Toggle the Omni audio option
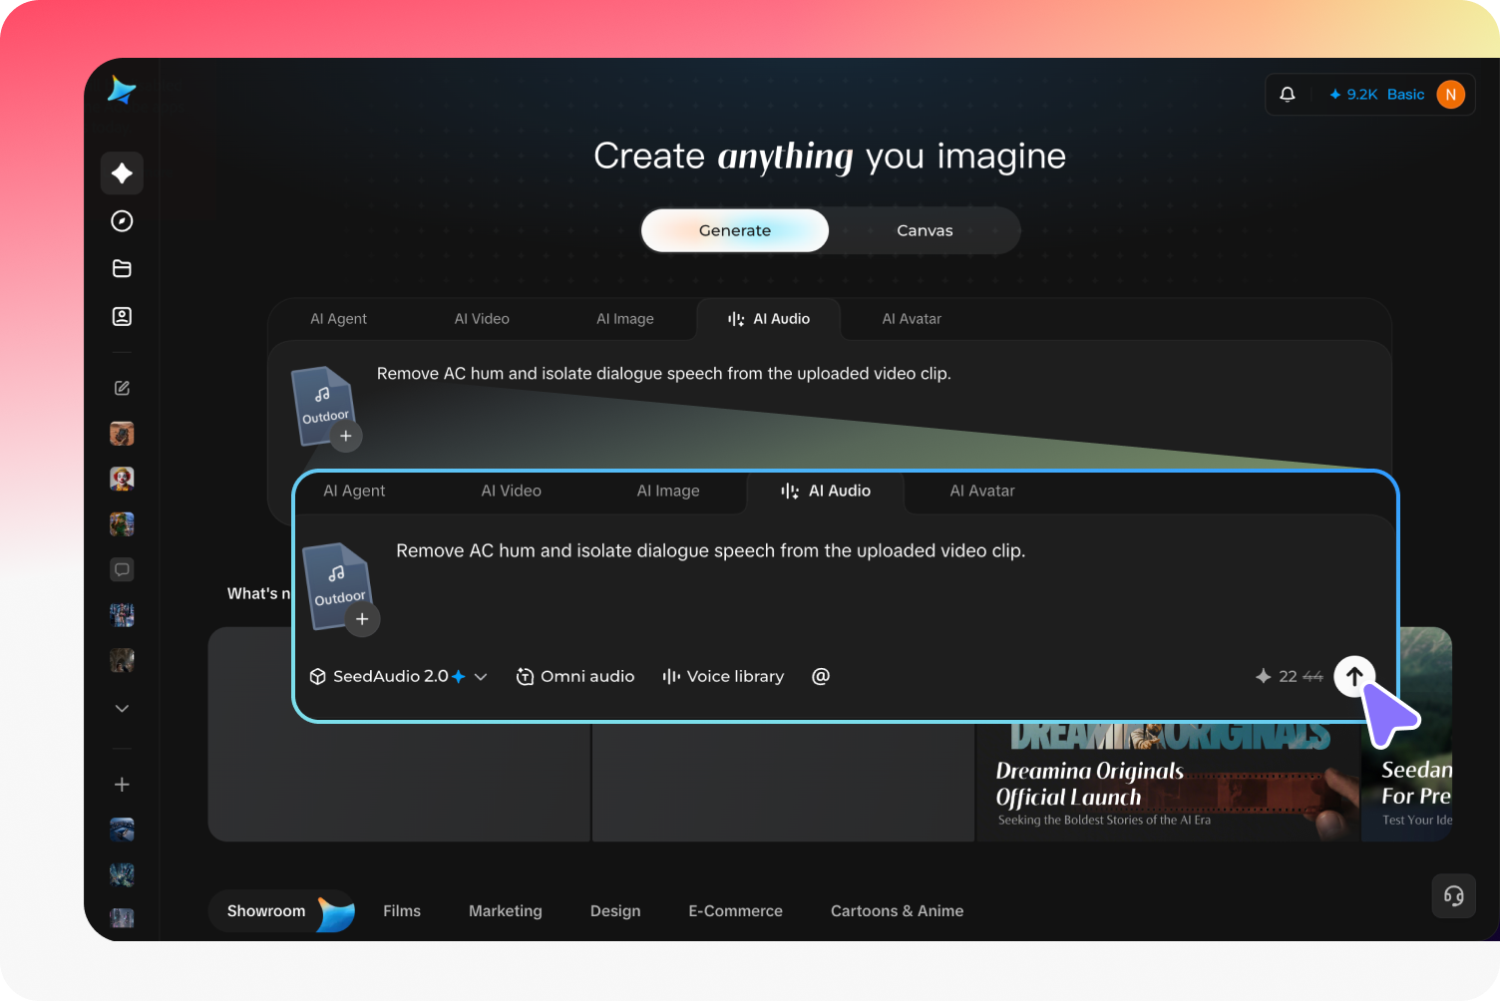The image size is (1500, 1001). 575,676
